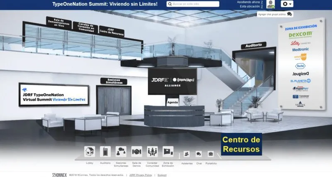Open the Conectar Comunidad meeting icon
332x177 pixels.
(152, 152)
